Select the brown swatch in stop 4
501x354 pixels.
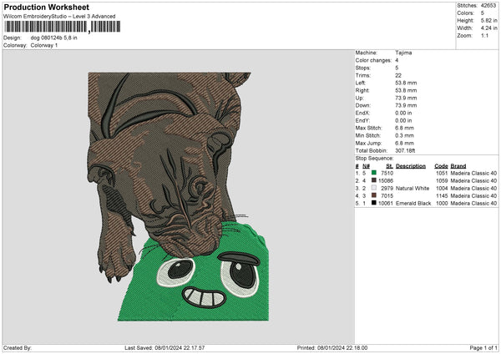(373, 195)
